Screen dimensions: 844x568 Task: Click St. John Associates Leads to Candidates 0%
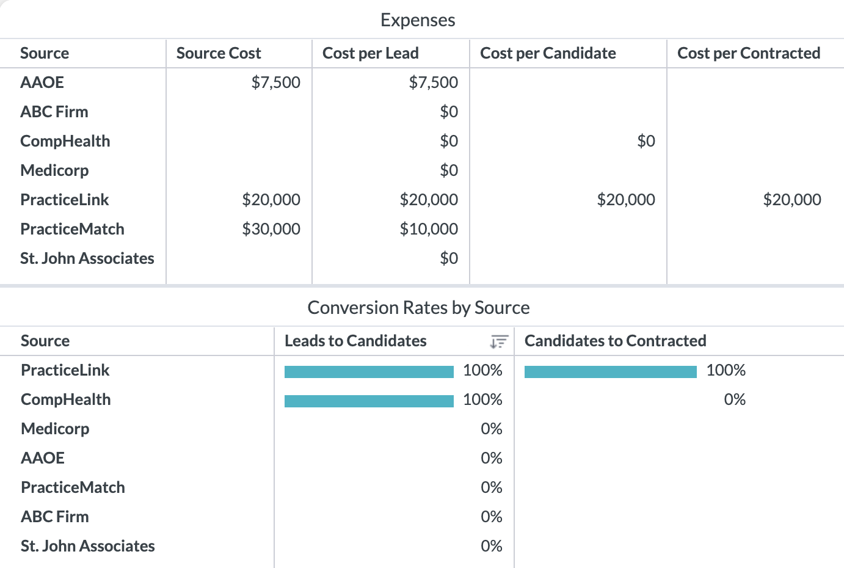tap(492, 546)
